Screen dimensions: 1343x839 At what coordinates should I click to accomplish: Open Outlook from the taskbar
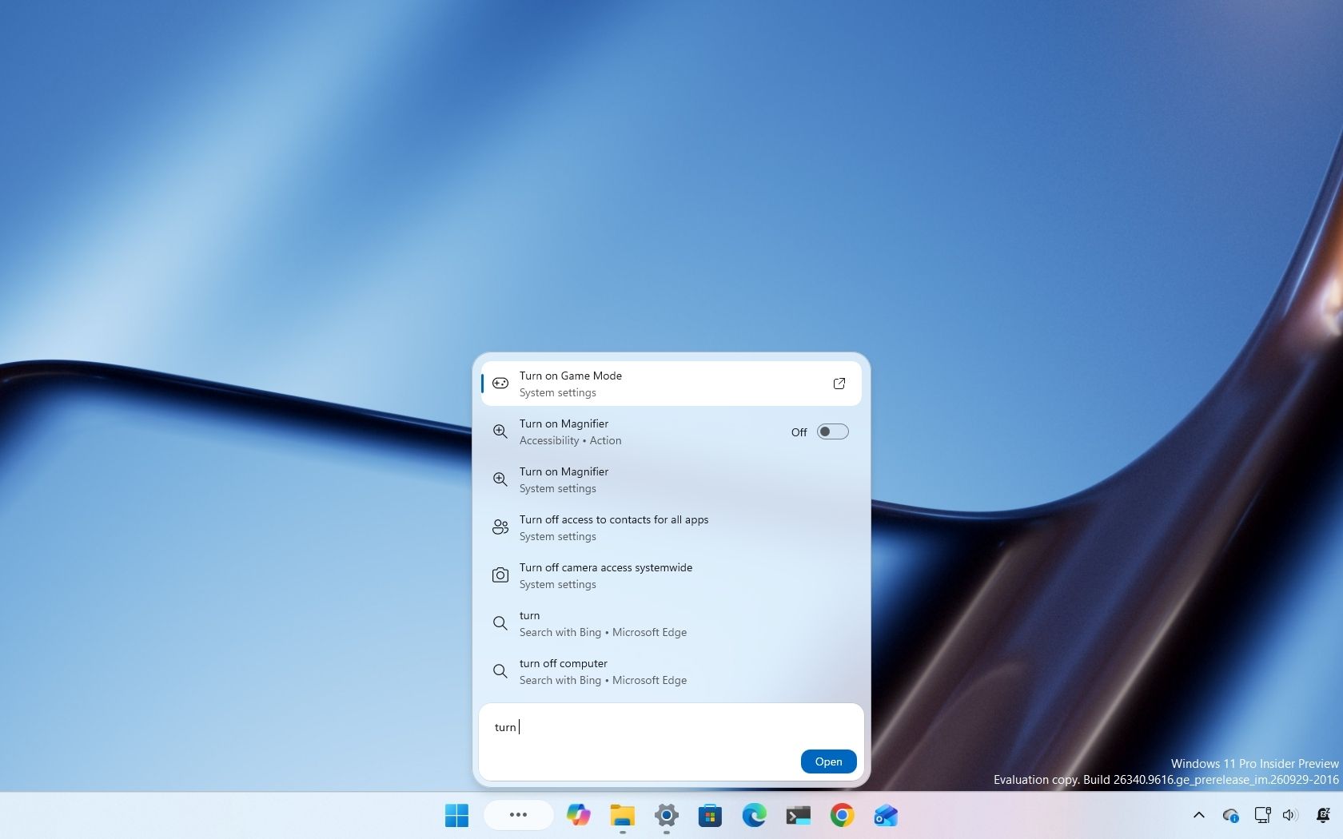pyautogui.click(x=886, y=815)
